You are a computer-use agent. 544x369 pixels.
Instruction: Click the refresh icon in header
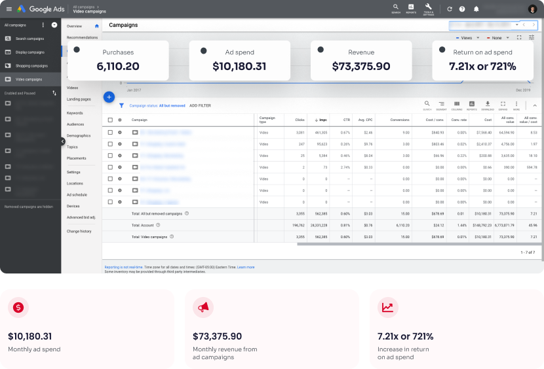[449, 9]
